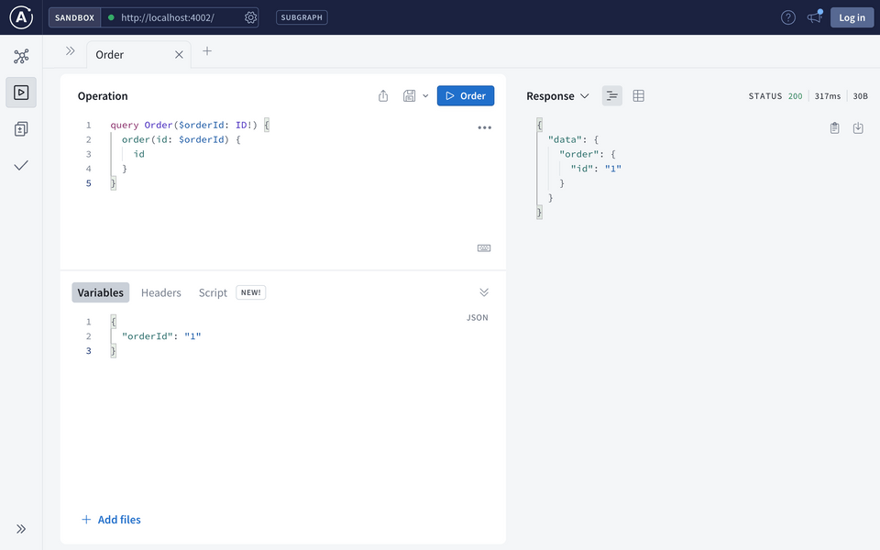880x550 pixels.
Task: Expand the left sidebar with double chevron
Action: click(x=21, y=529)
